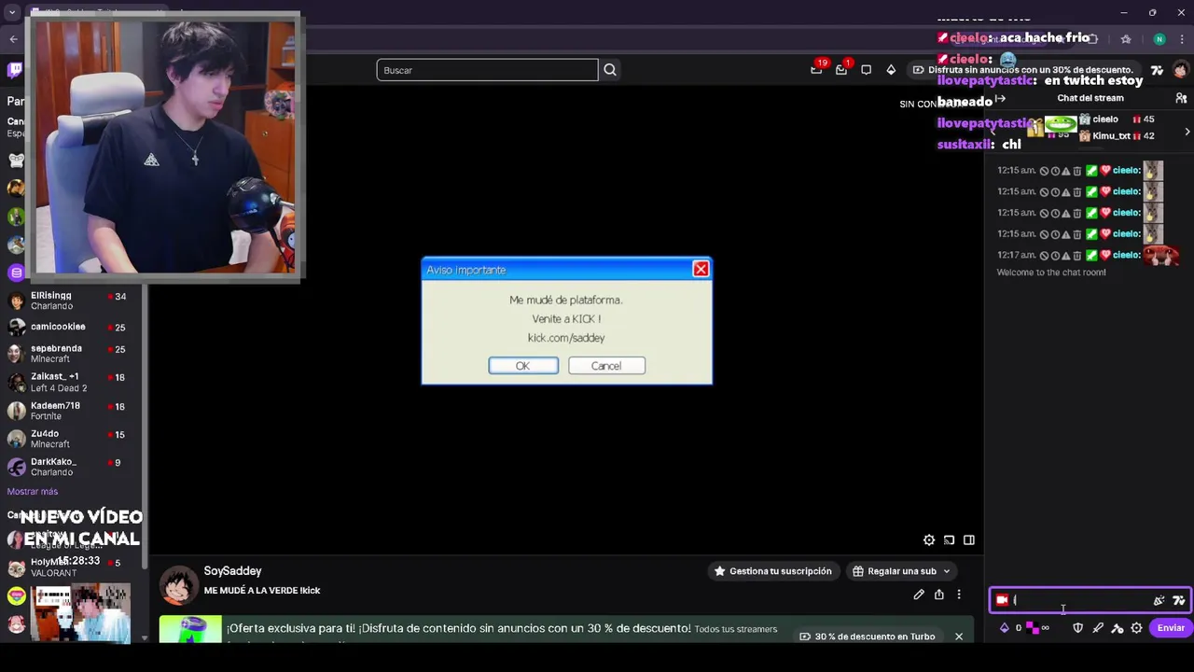Focus the Buscar search field
Viewport: 1194px width, 672px height.
click(x=487, y=70)
